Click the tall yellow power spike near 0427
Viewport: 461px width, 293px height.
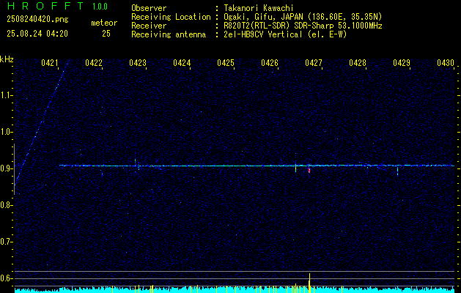309,283
